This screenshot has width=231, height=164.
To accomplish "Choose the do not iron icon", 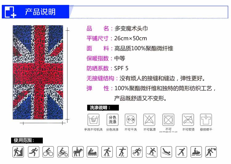I will coord(188,120).
